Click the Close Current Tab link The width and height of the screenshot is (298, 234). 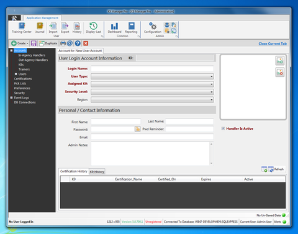pyautogui.click(x=273, y=43)
